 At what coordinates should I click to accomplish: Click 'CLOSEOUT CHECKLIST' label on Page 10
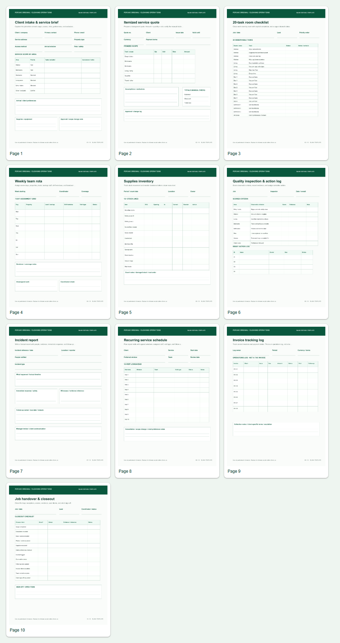(x=24, y=516)
